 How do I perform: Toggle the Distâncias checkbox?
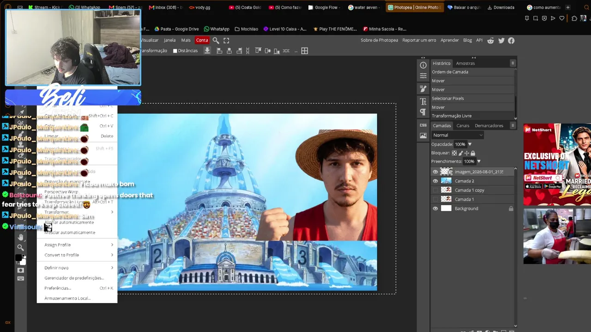[x=175, y=51]
